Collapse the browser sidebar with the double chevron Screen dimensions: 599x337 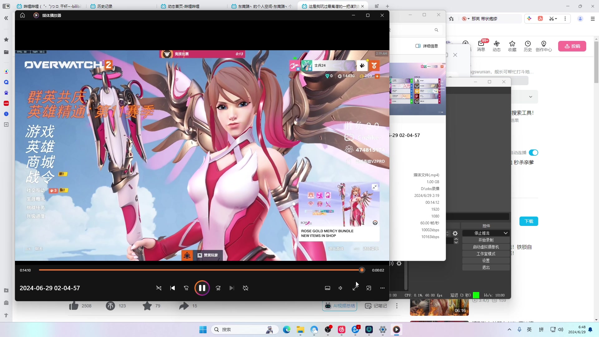(6, 18)
